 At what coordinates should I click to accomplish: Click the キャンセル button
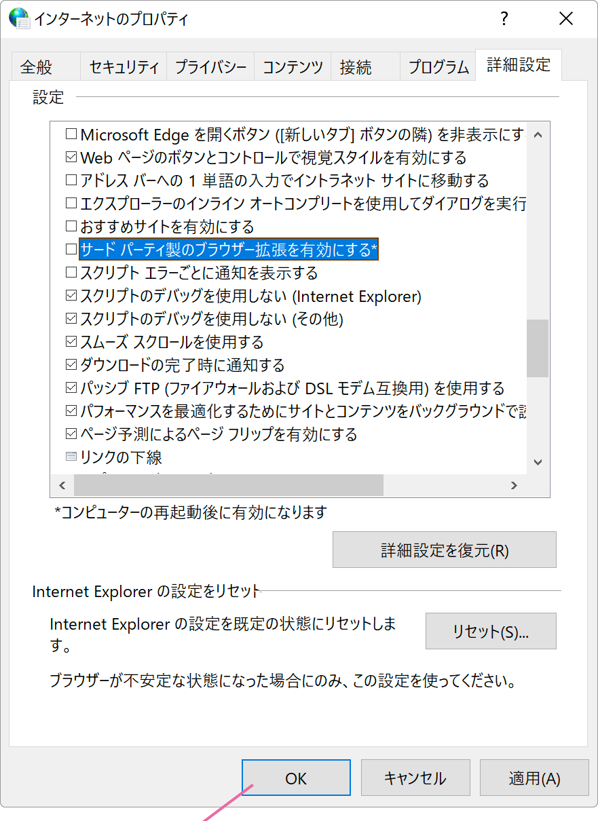tap(415, 778)
